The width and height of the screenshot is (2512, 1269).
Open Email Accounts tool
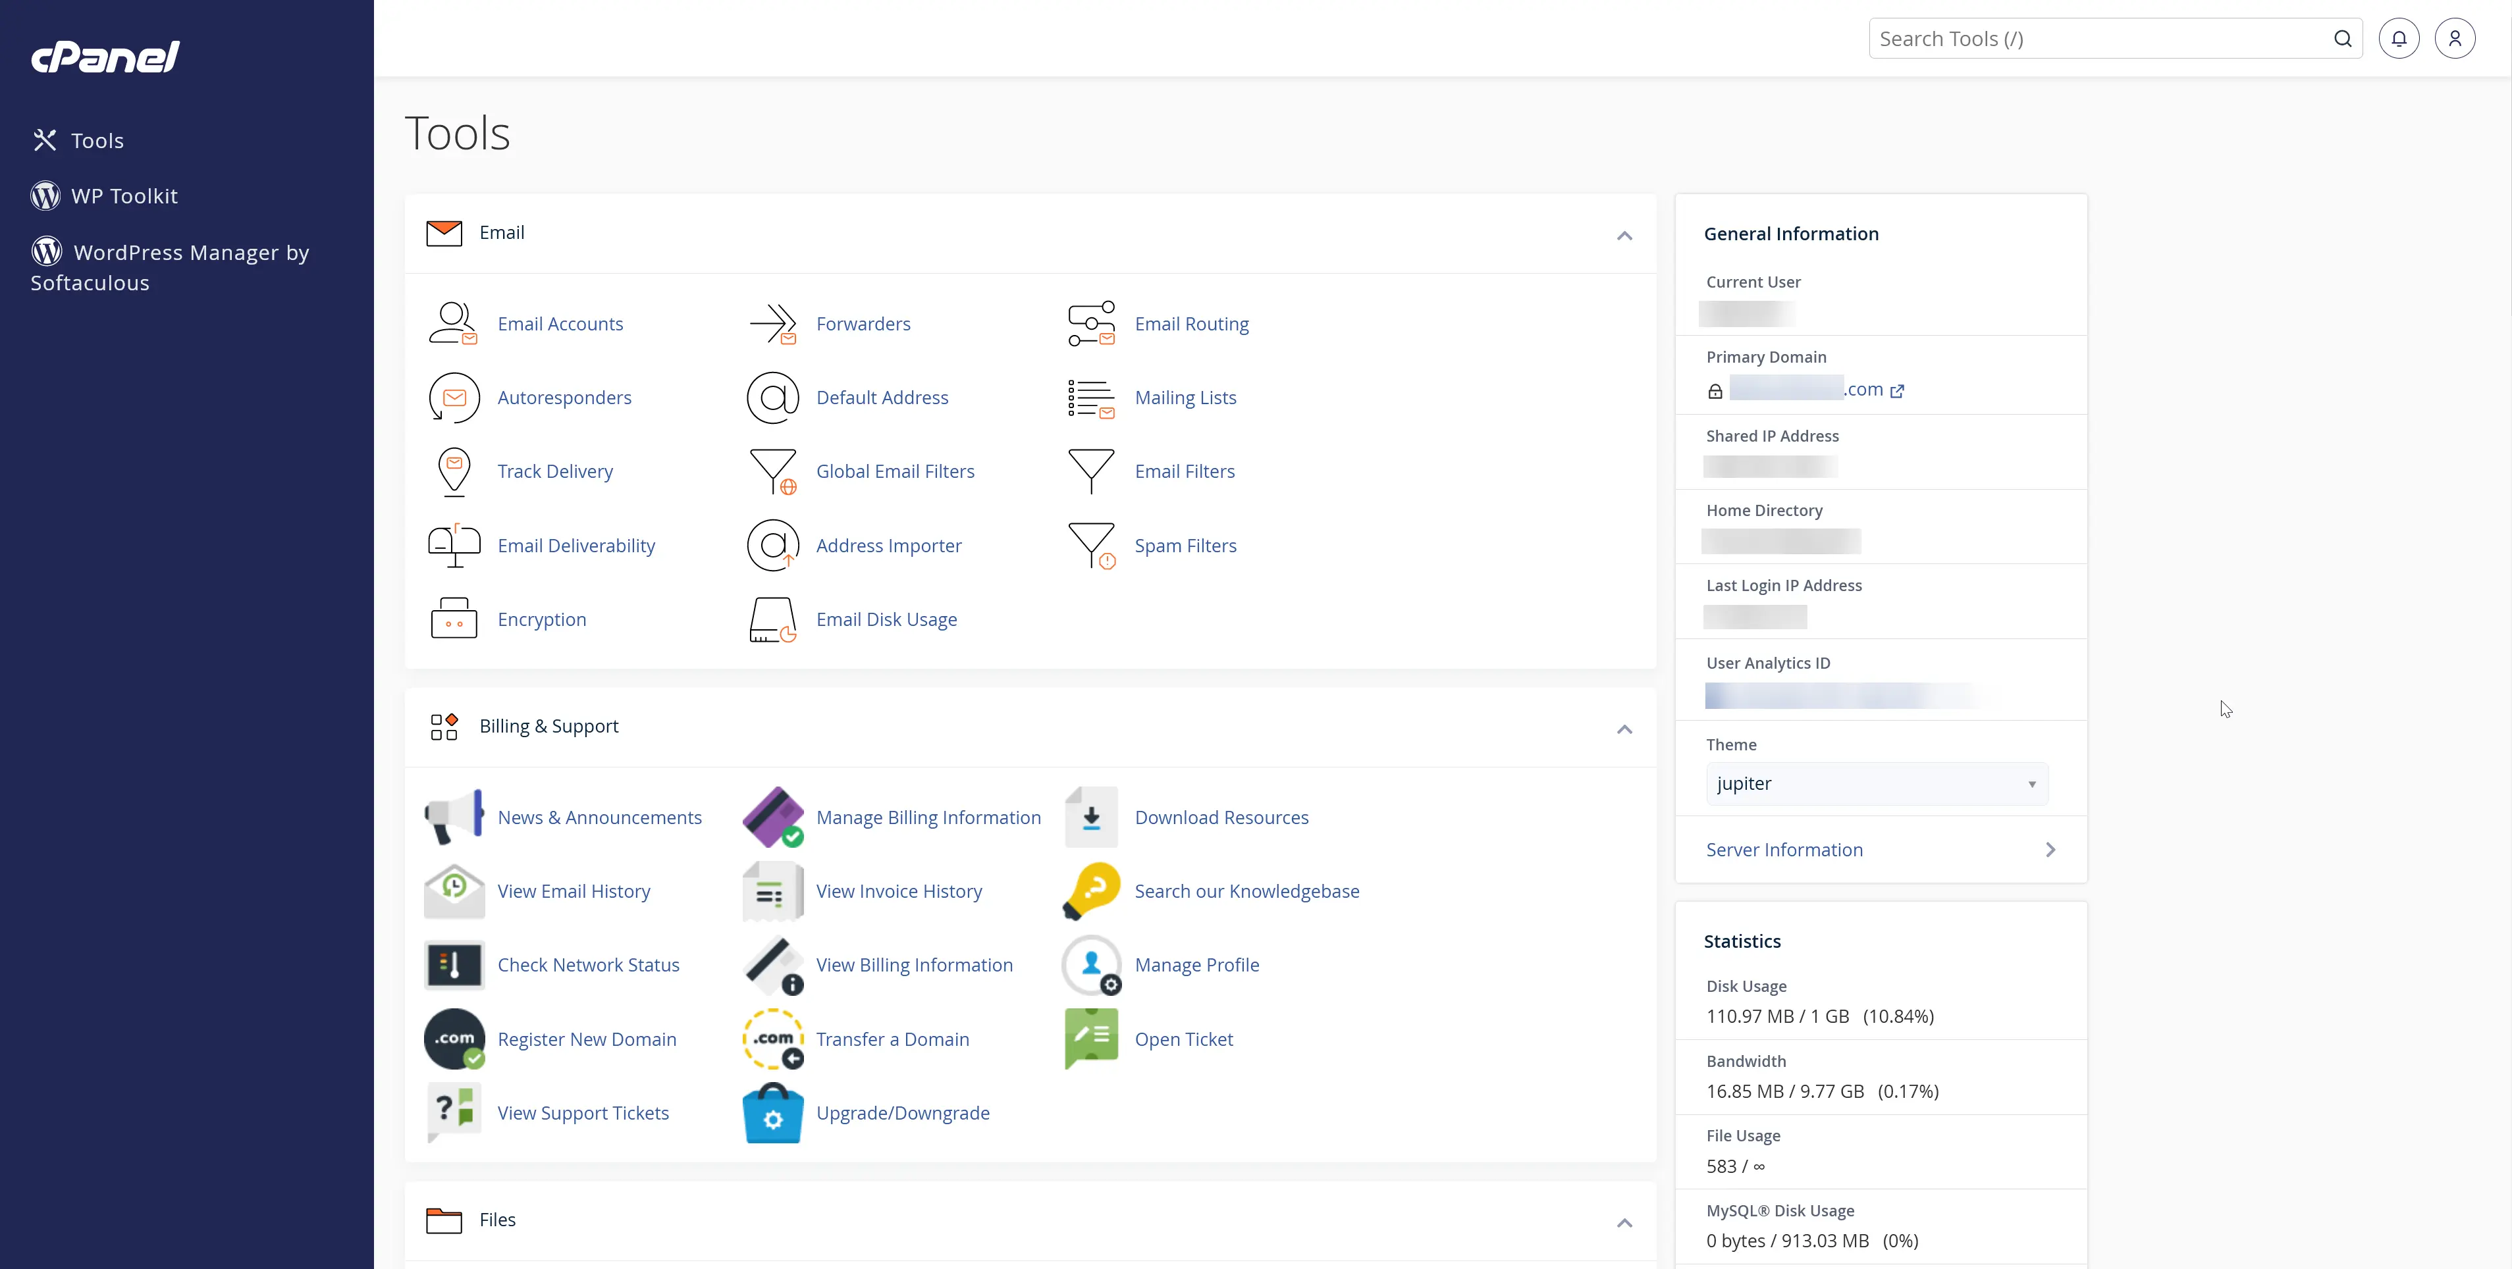point(561,324)
